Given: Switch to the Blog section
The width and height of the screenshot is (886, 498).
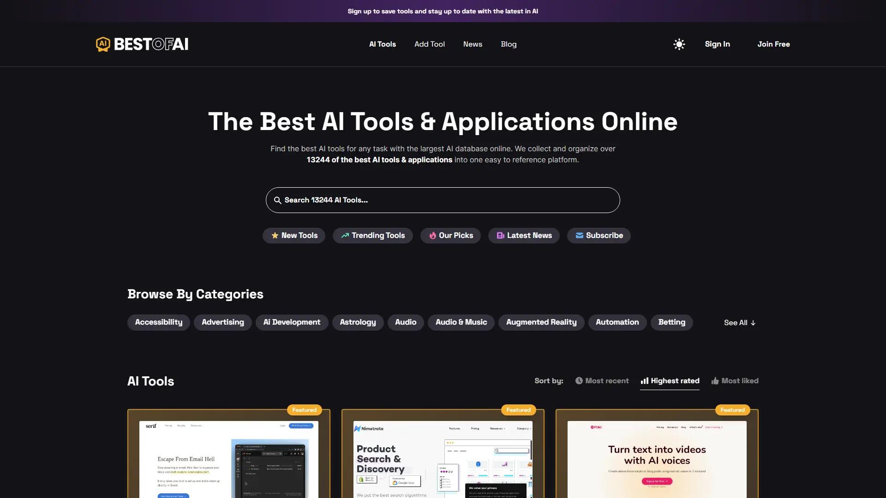Looking at the screenshot, I should pos(509,44).
